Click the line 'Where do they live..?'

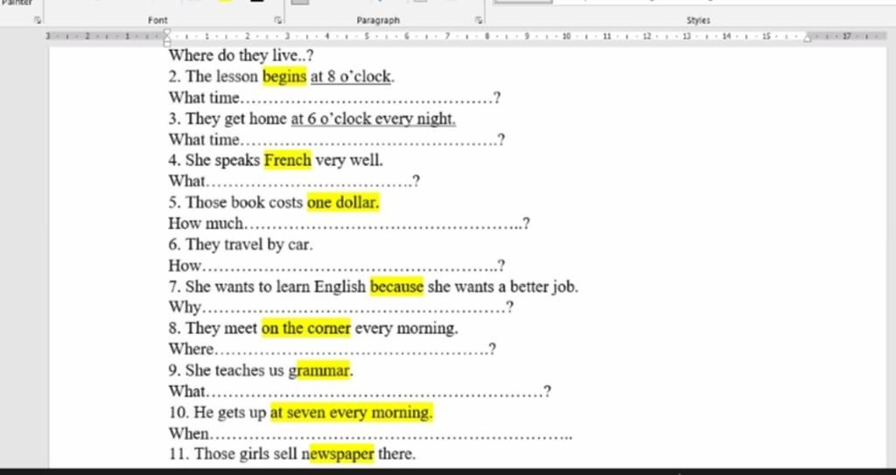pos(241,56)
